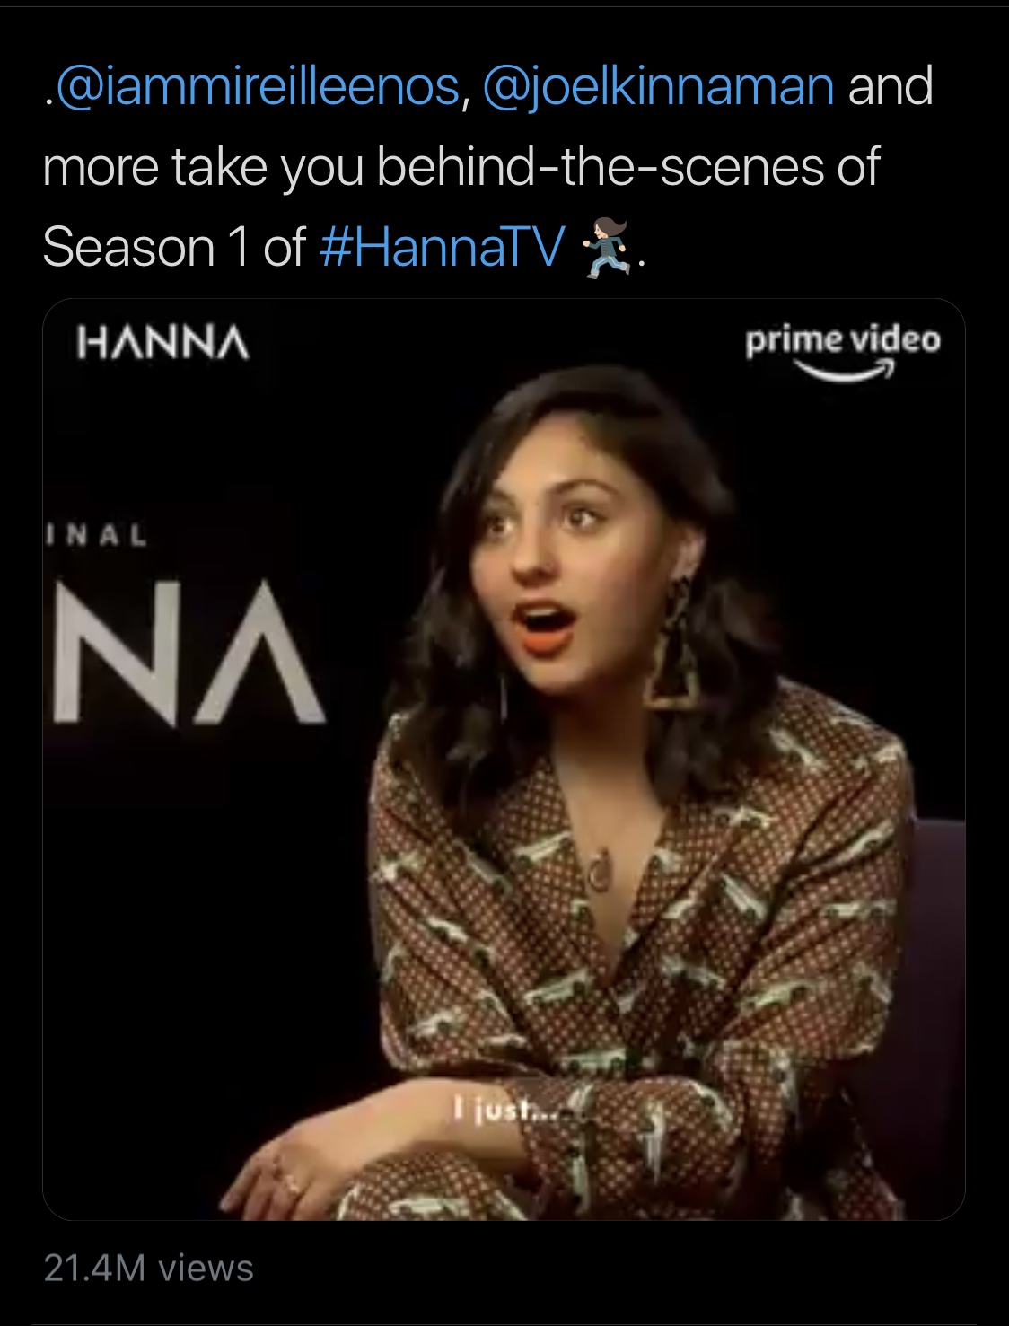This screenshot has height=1326, width=1009.
Task: Click the small 'INAL' backdrop text
Action: [x=96, y=537]
